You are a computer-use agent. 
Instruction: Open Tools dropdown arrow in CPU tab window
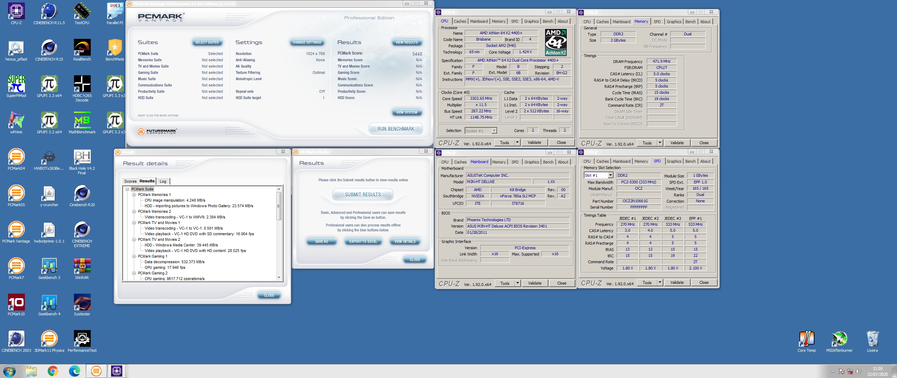click(x=517, y=142)
